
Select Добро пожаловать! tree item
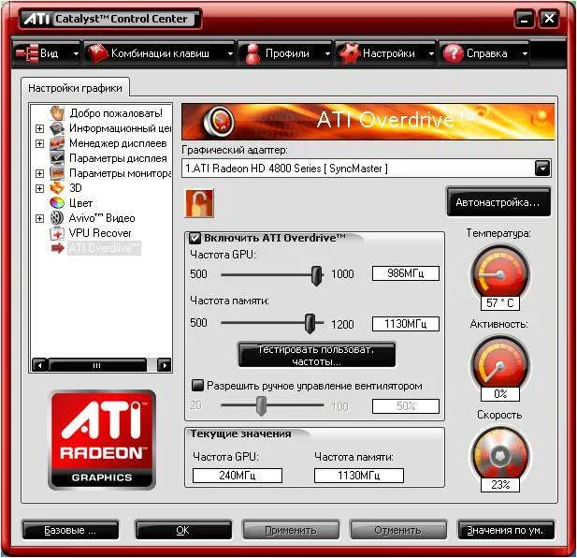click(116, 113)
